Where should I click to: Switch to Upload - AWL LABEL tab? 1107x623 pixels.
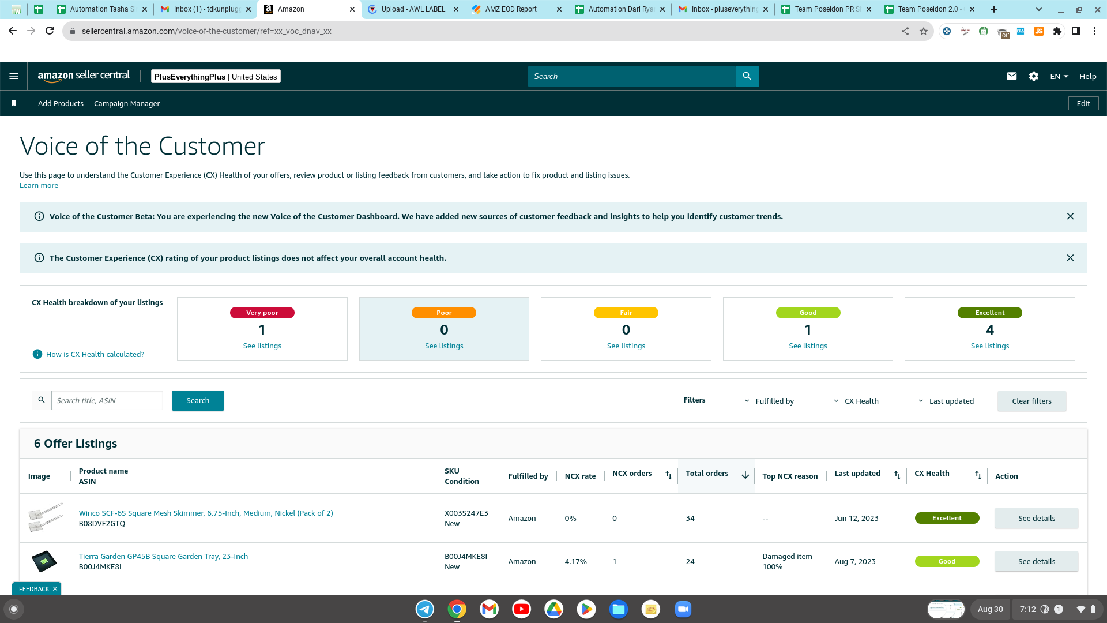pyautogui.click(x=413, y=9)
